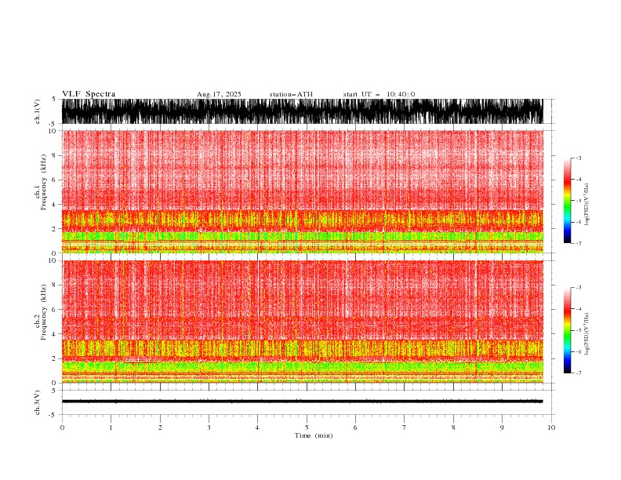
Task: Select the date text "Aug.17, 2025"
Action: [x=219, y=94]
